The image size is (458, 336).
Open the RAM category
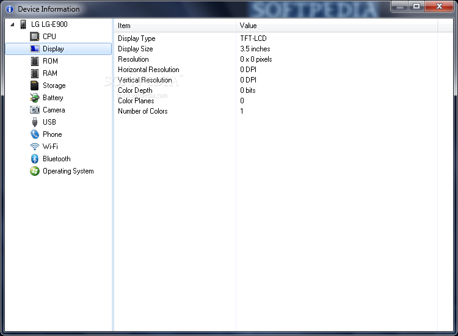point(50,73)
